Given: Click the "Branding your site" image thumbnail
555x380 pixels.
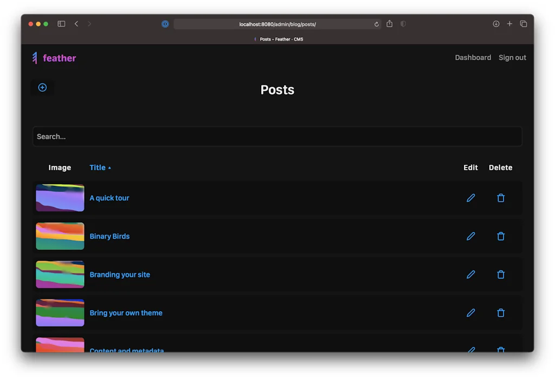Looking at the screenshot, I should point(60,274).
